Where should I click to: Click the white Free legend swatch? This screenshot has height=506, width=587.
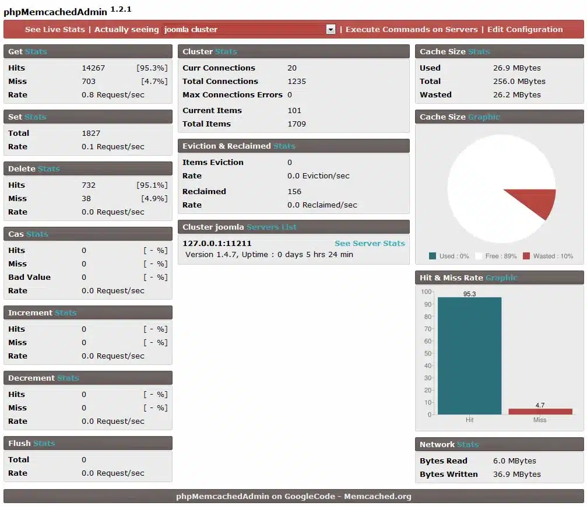click(480, 256)
